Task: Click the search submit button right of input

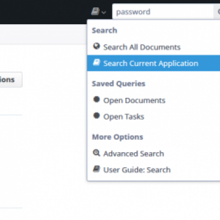Action: pos(217,12)
